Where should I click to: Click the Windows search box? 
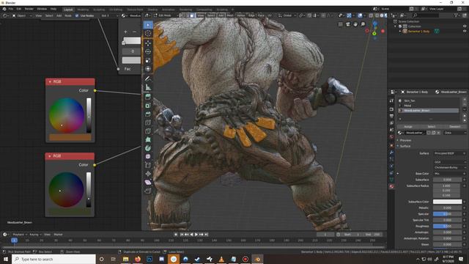coord(53,259)
